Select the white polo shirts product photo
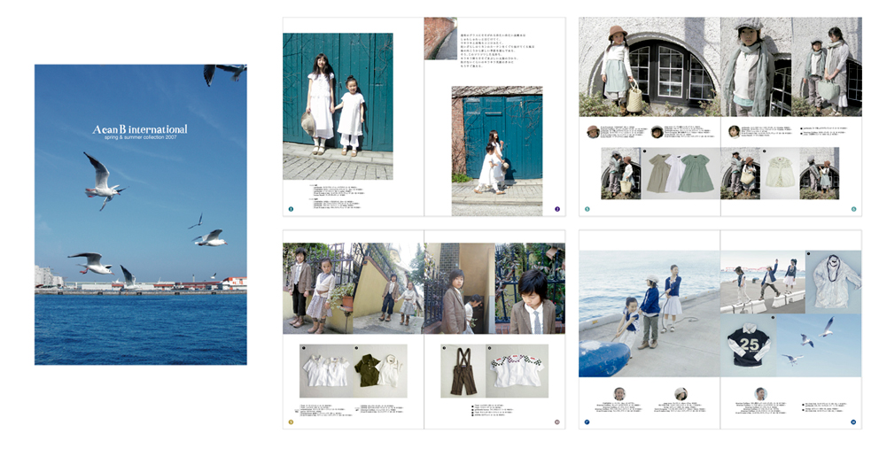Screen dimensions: 879x449 coord(327,370)
